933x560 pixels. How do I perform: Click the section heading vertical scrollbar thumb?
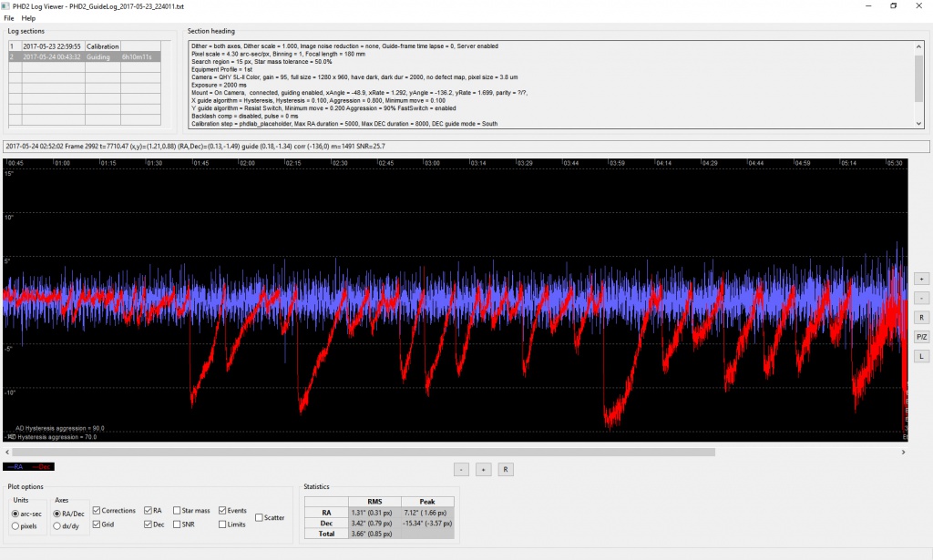[x=919, y=76]
